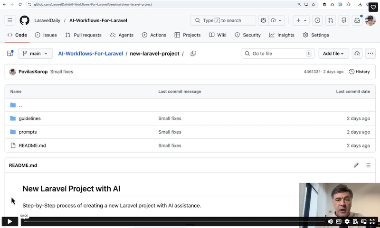Switch to the Actions tab
Image resolution: width=380 pixels, height=228 pixels.
tap(153, 35)
